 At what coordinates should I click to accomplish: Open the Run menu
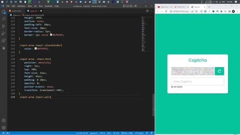41,6
